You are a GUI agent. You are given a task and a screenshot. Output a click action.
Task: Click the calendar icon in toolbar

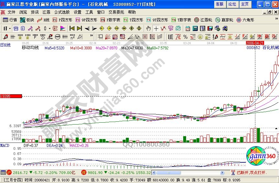click(x=187, y=28)
